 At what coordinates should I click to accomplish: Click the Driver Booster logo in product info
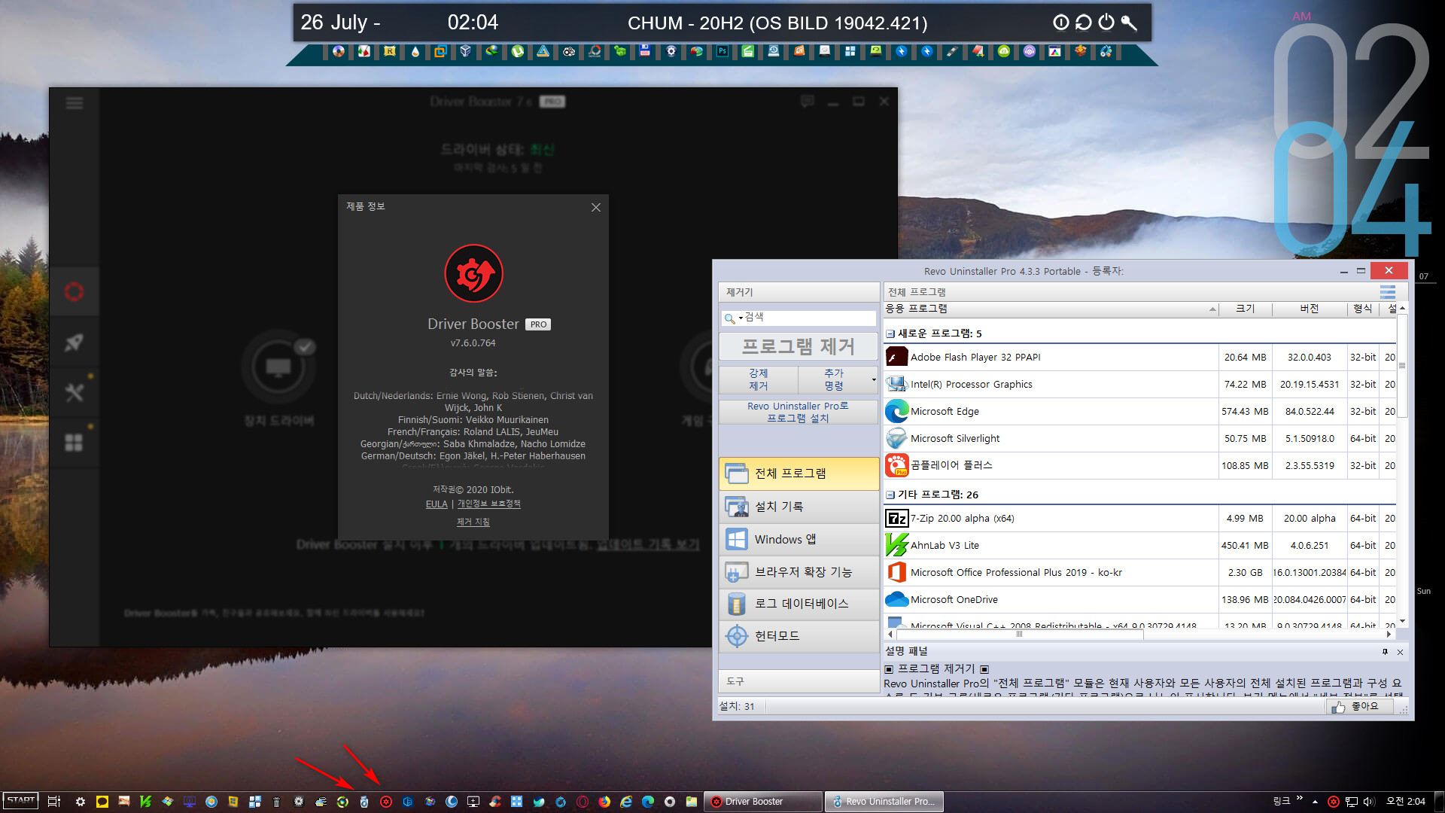tap(473, 273)
